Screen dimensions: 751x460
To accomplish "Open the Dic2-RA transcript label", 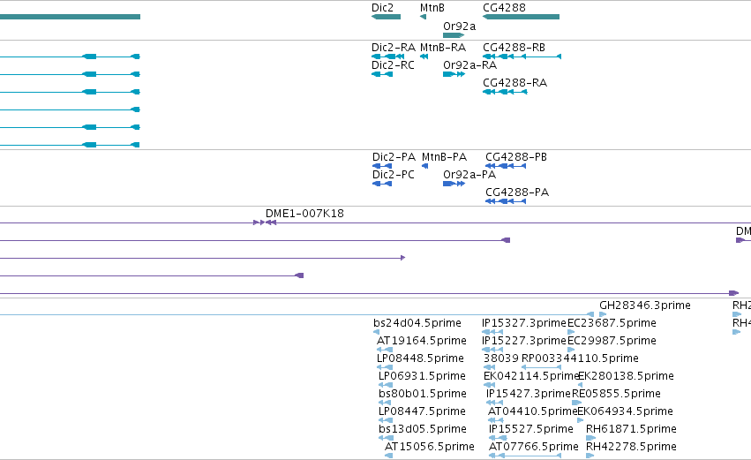I will click(x=394, y=48).
